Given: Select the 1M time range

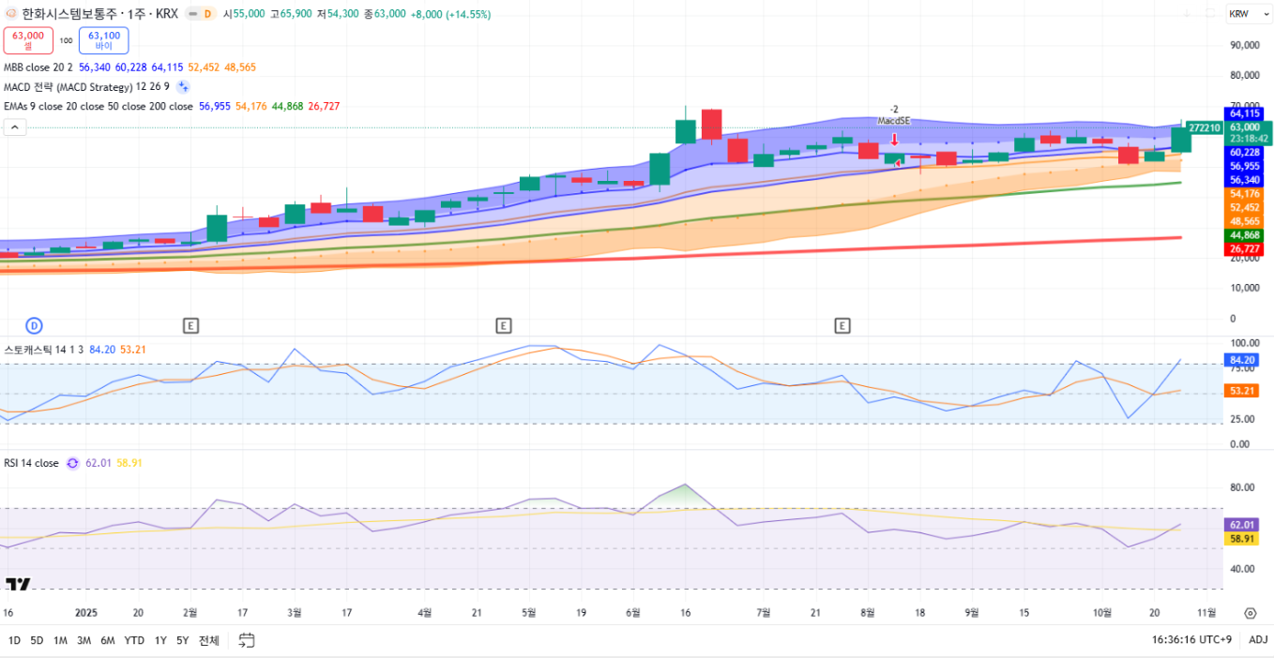Looking at the screenshot, I should click(x=60, y=640).
